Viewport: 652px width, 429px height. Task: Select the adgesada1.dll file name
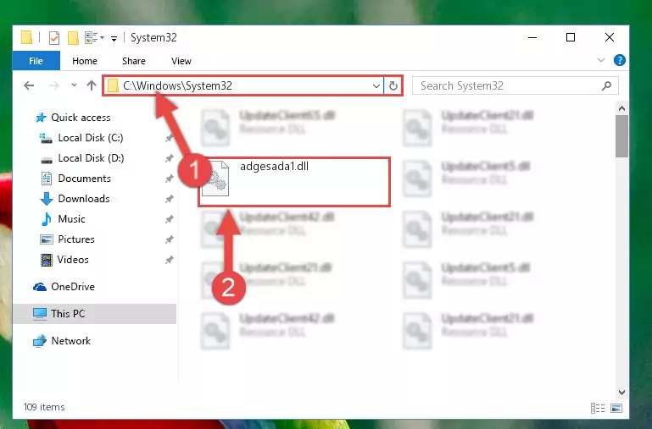point(274,167)
